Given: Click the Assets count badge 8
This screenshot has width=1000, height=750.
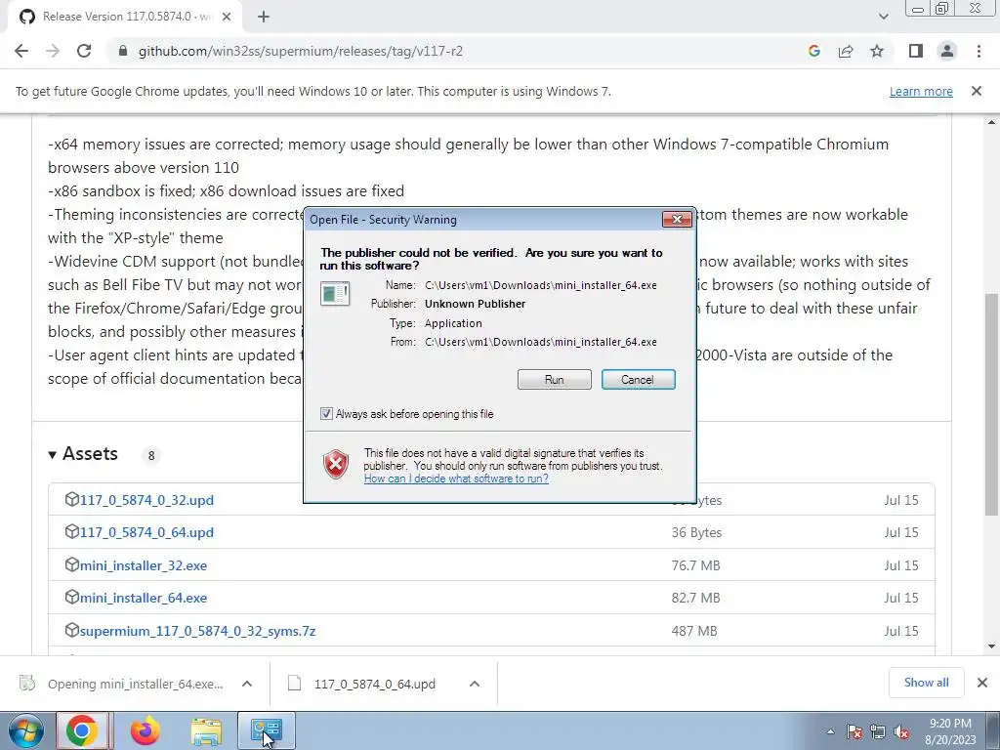Looking at the screenshot, I should (151, 455).
